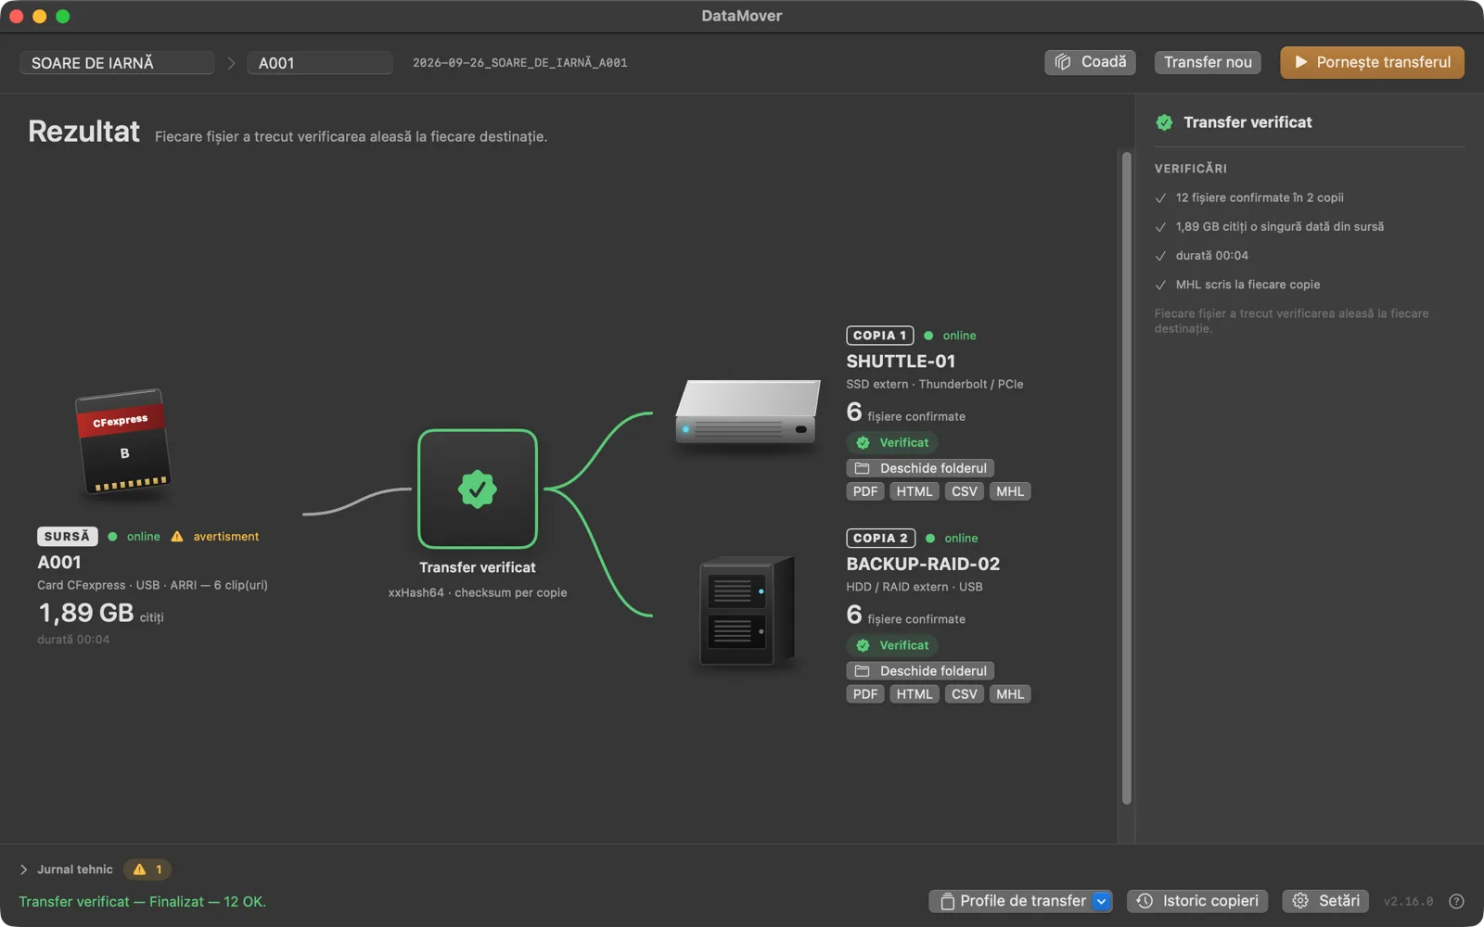Click the COPIA 1 label
This screenshot has width=1484, height=927.
point(880,336)
